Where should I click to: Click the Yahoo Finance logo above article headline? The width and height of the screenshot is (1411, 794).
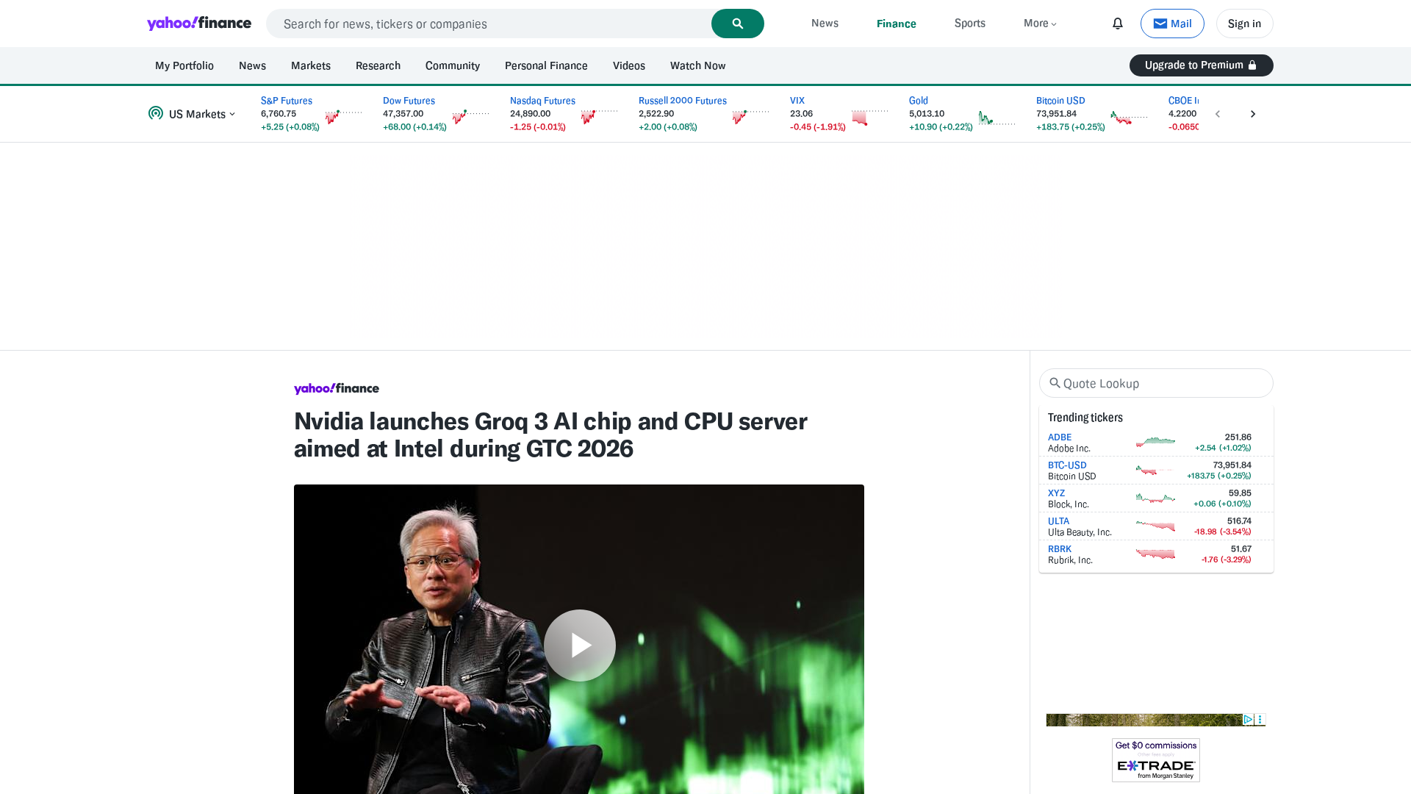point(336,389)
